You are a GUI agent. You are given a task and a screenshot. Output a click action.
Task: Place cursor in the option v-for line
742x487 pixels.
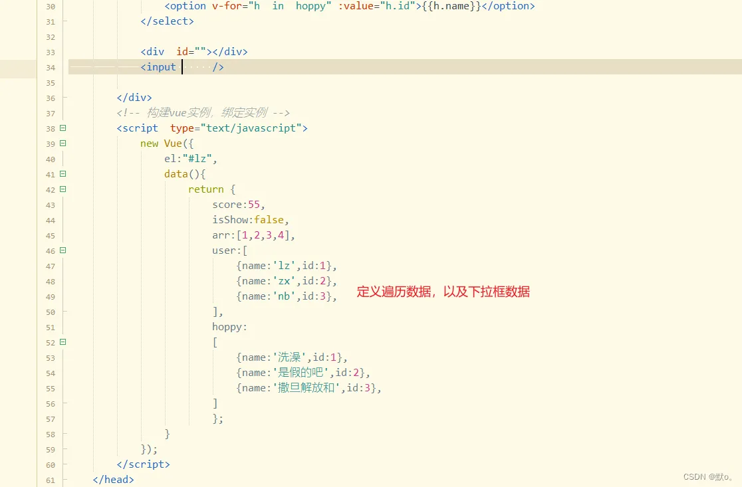coord(349,6)
